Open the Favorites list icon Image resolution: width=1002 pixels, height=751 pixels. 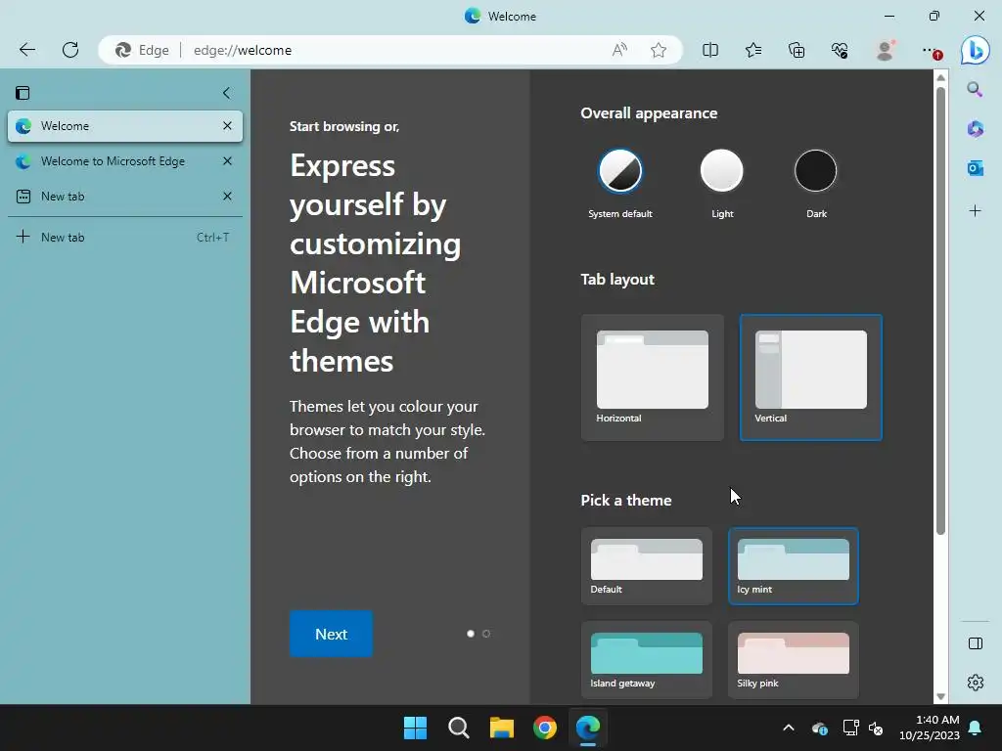[x=753, y=50]
